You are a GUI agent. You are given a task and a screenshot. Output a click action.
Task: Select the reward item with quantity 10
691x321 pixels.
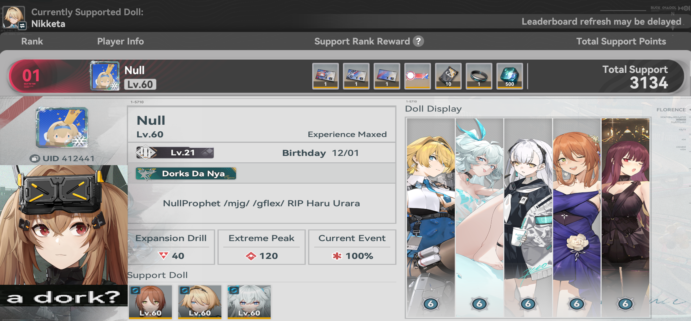click(448, 76)
